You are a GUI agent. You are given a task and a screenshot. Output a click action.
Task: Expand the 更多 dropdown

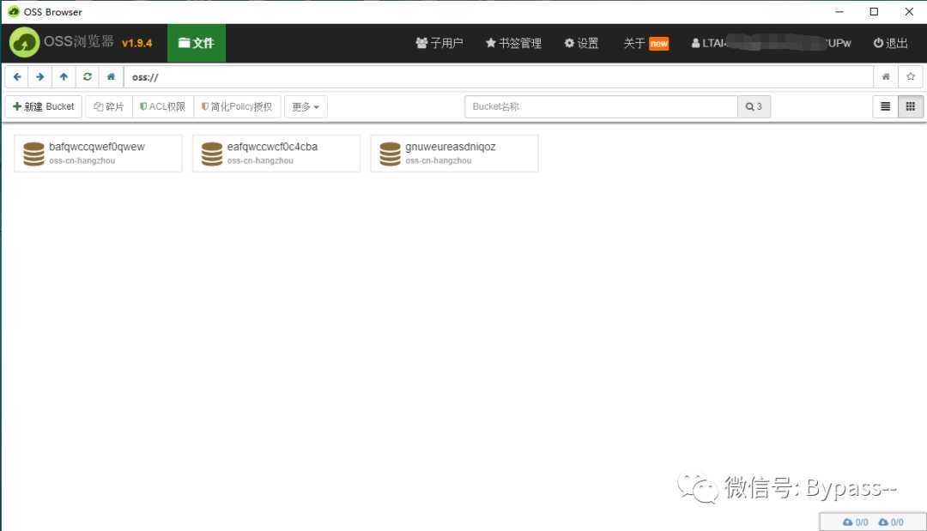(x=306, y=106)
